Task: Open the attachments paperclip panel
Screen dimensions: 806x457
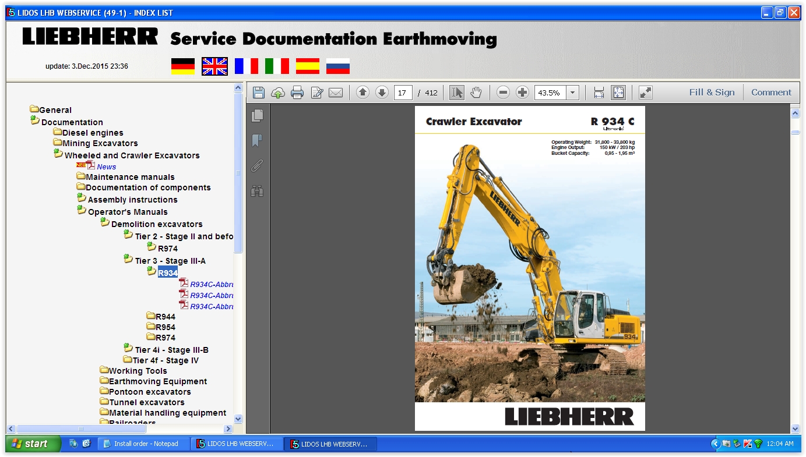Action: tap(257, 166)
